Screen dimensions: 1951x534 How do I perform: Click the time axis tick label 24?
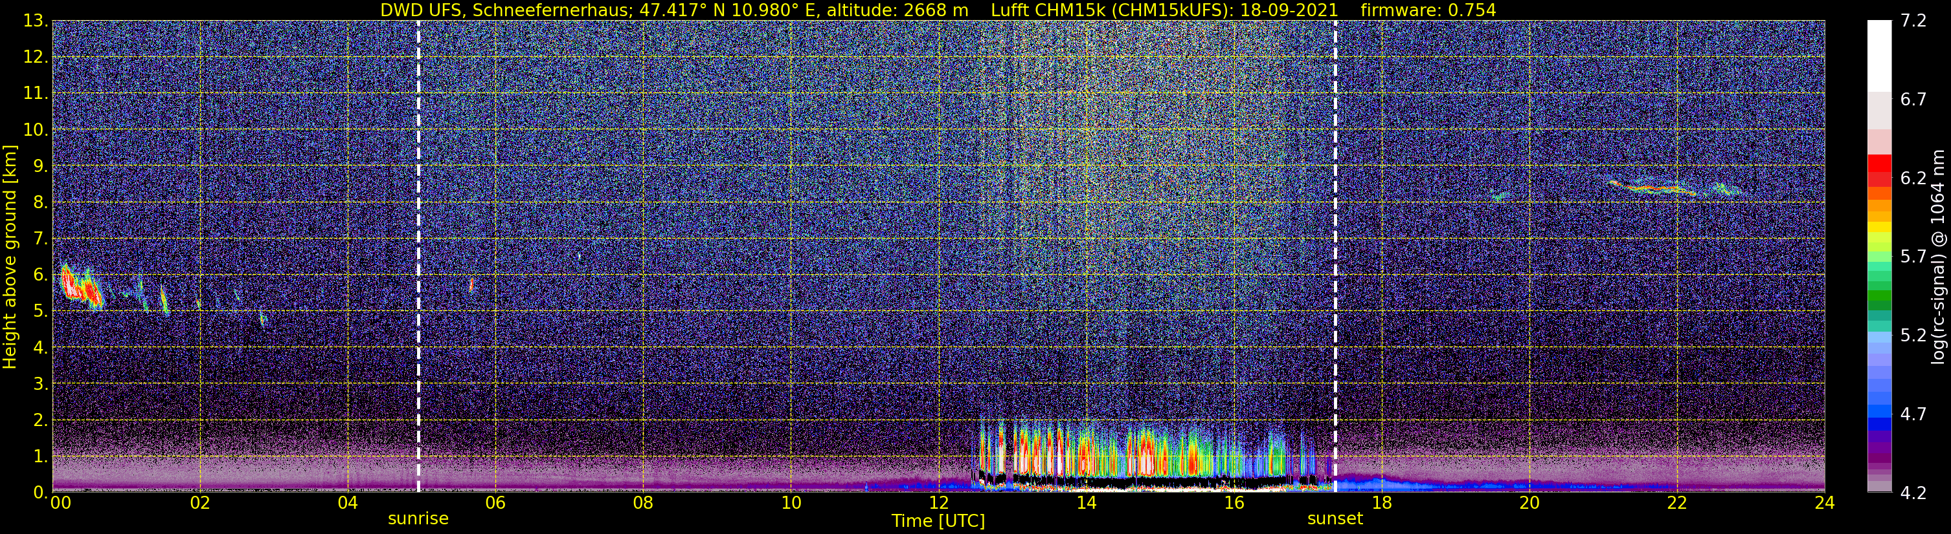coord(1825,503)
